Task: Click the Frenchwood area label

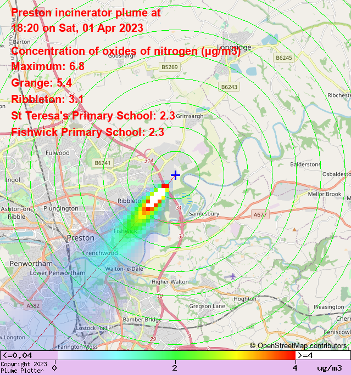Action: (101, 253)
